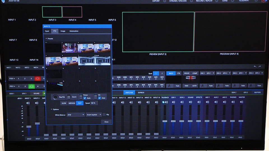This screenshot has height=151, width=269.
Task: Mute the AUX 1 speaker icon
Action: tap(207, 102)
